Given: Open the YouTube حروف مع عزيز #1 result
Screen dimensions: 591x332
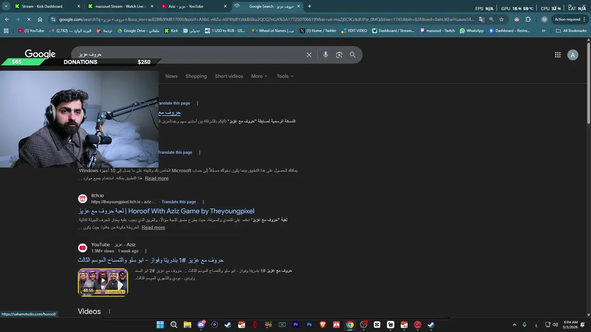Looking at the screenshot, I should (151, 260).
